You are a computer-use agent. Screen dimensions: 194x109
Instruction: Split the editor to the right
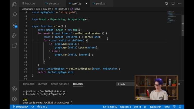tap(173, 3)
